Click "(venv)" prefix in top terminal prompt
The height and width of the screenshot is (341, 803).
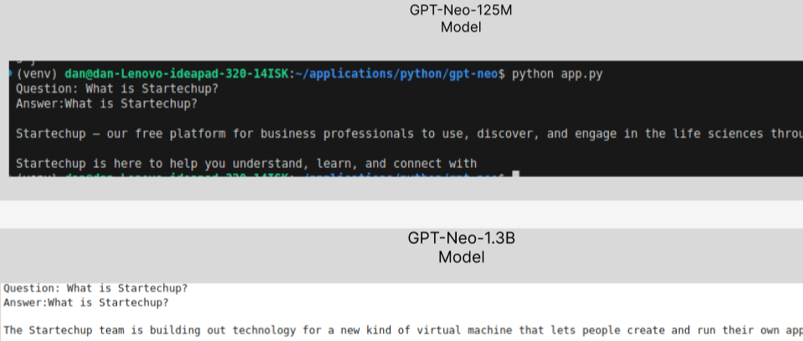tap(36, 74)
